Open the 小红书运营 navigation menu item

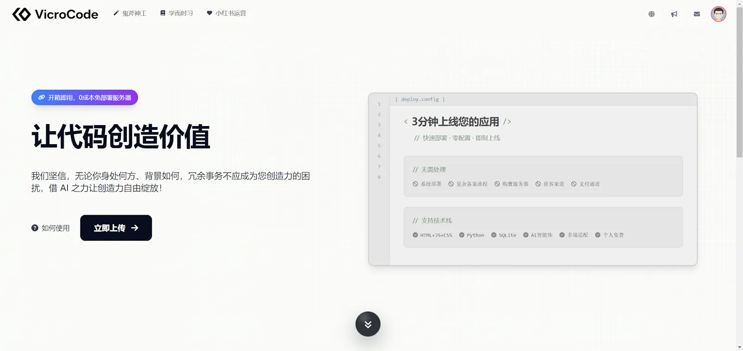click(227, 13)
